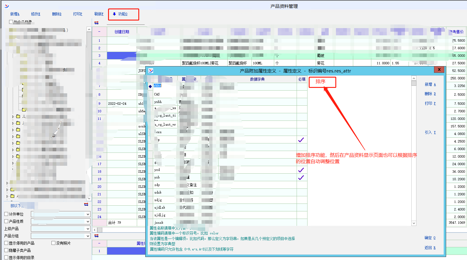
Task: Expand the 上级产品 combo box
Action: [x=88, y=229]
